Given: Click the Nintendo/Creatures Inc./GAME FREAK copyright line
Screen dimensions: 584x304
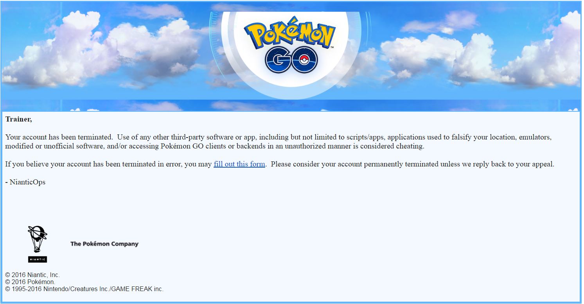Looking at the screenshot, I should click(x=84, y=289).
